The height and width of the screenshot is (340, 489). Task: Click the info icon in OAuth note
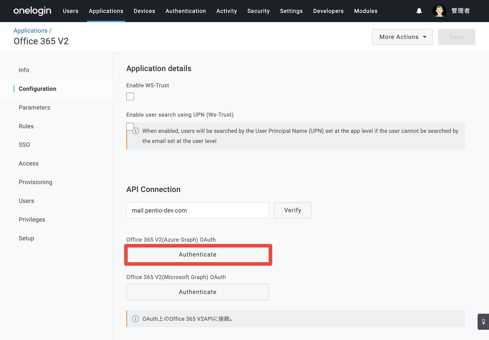point(136,319)
